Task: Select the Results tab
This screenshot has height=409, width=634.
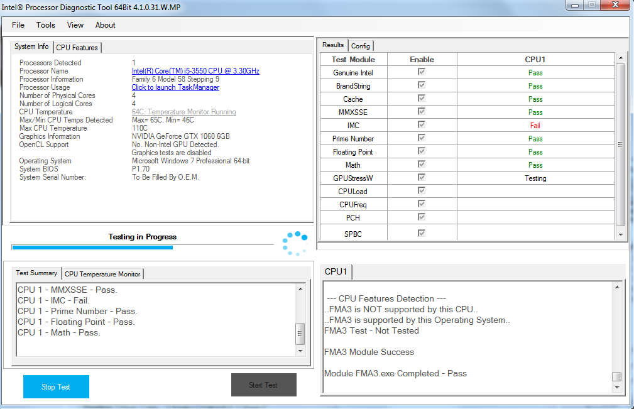Action: 333,45
